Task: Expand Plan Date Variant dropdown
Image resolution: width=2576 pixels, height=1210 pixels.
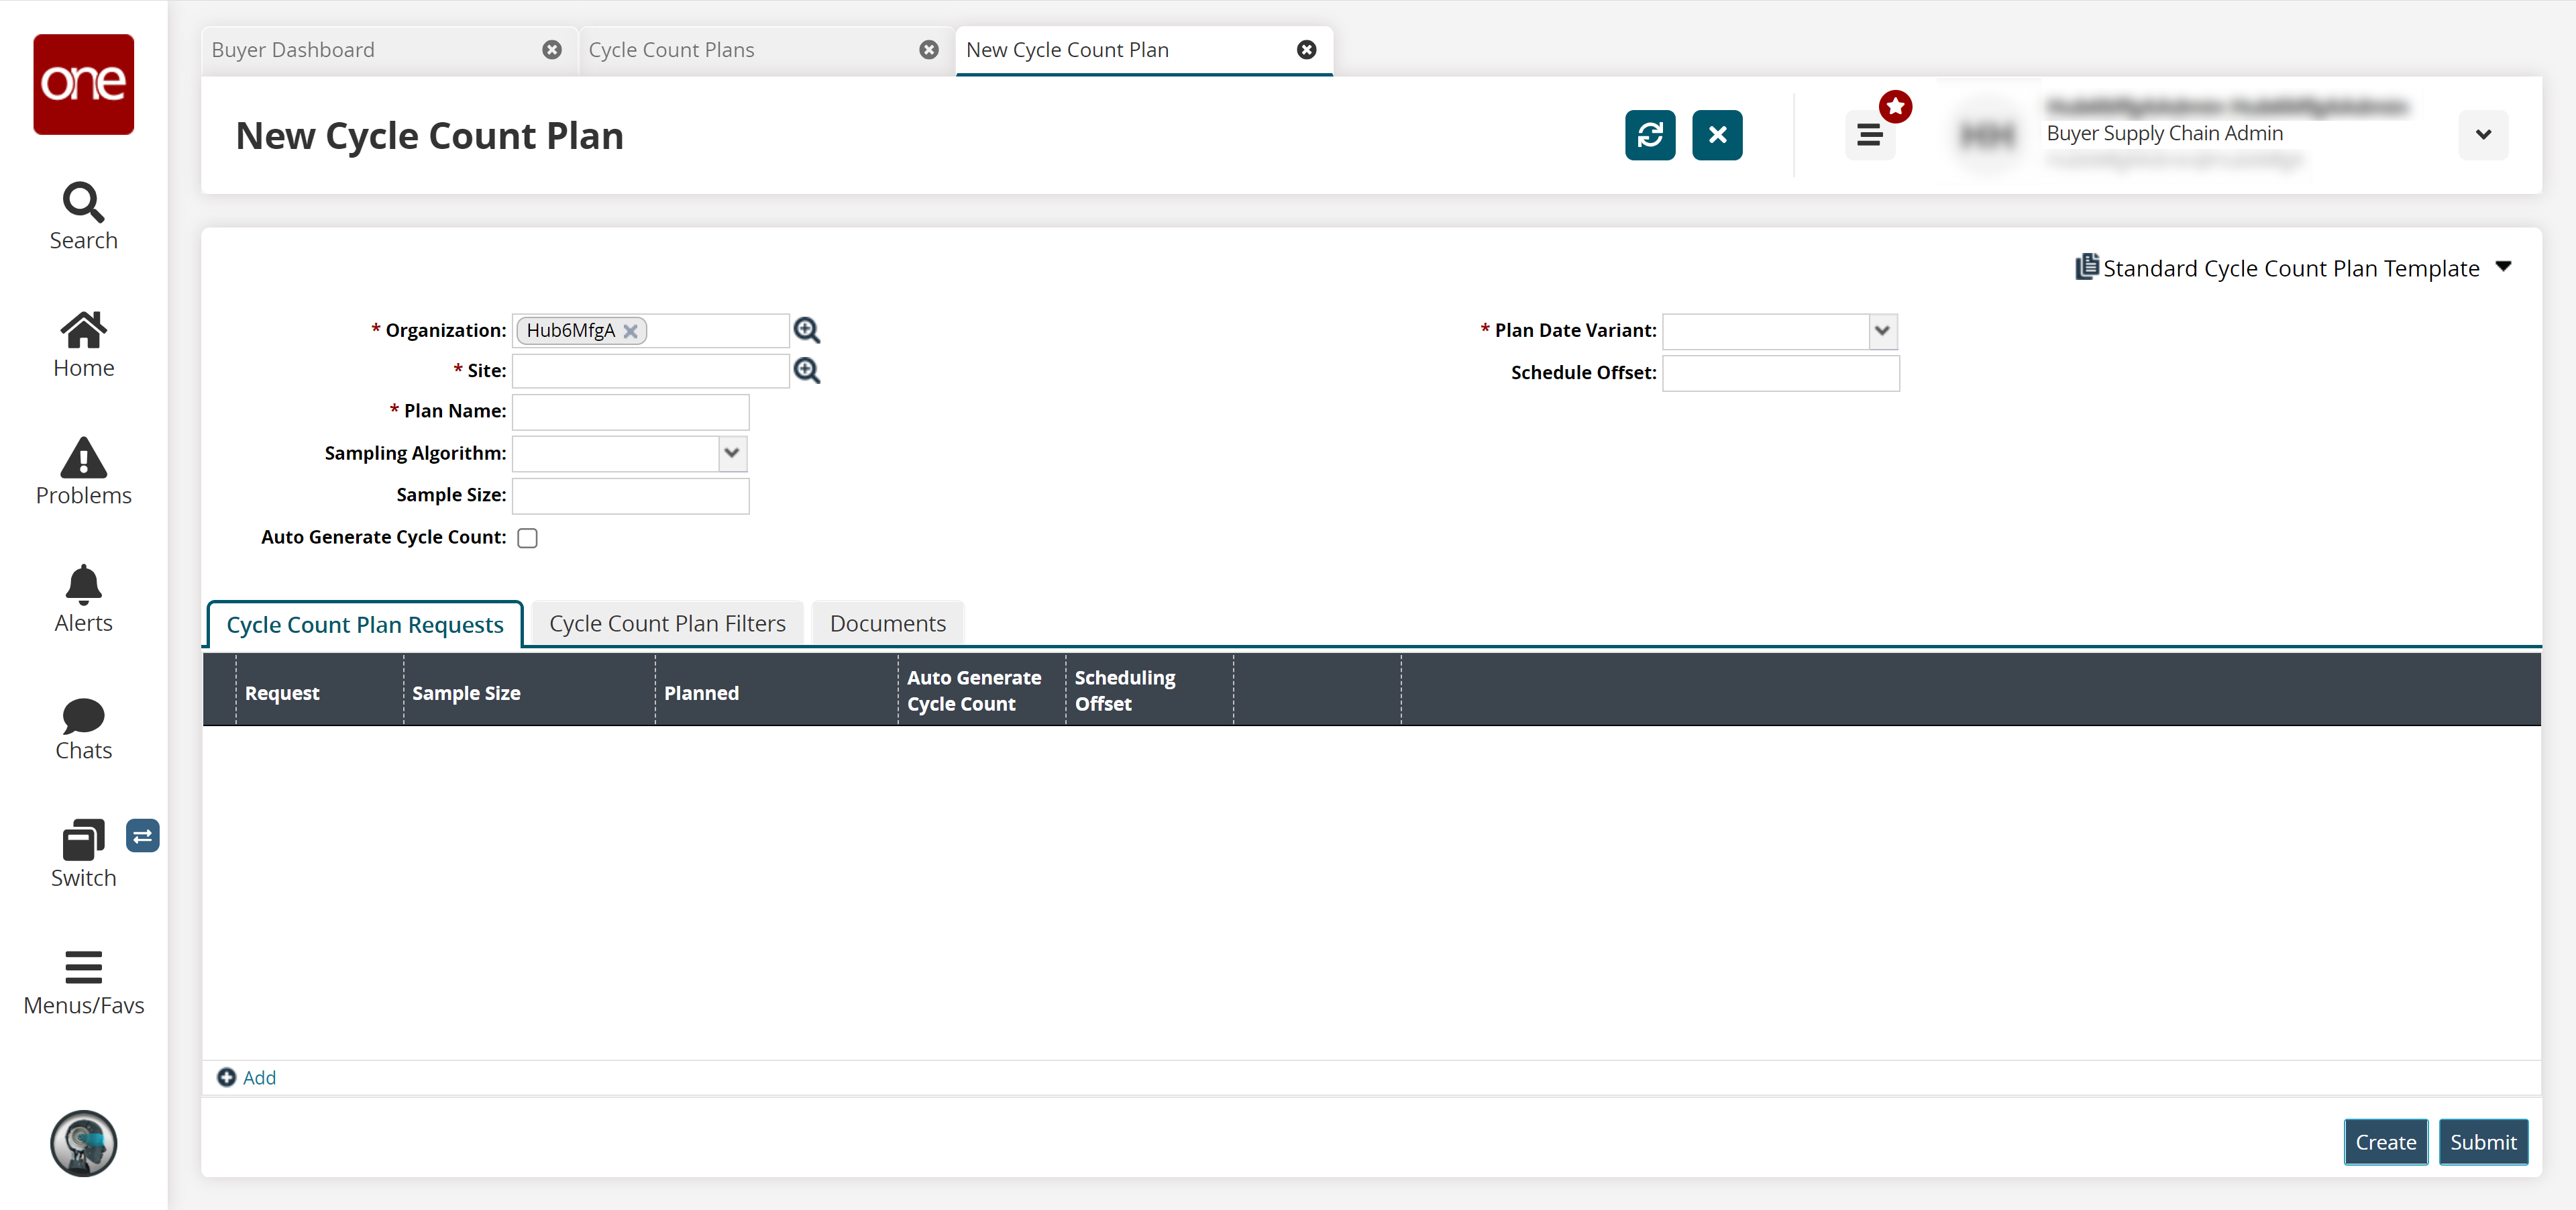Action: [x=1881, y=331]
